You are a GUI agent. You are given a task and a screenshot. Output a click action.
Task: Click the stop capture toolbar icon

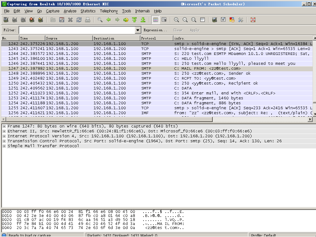click(32, 20)
